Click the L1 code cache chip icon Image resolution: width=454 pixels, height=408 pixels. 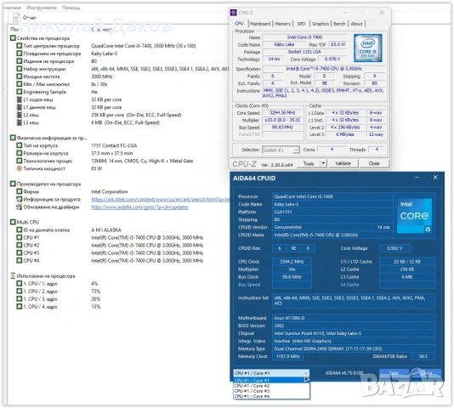tap(19, 99)
